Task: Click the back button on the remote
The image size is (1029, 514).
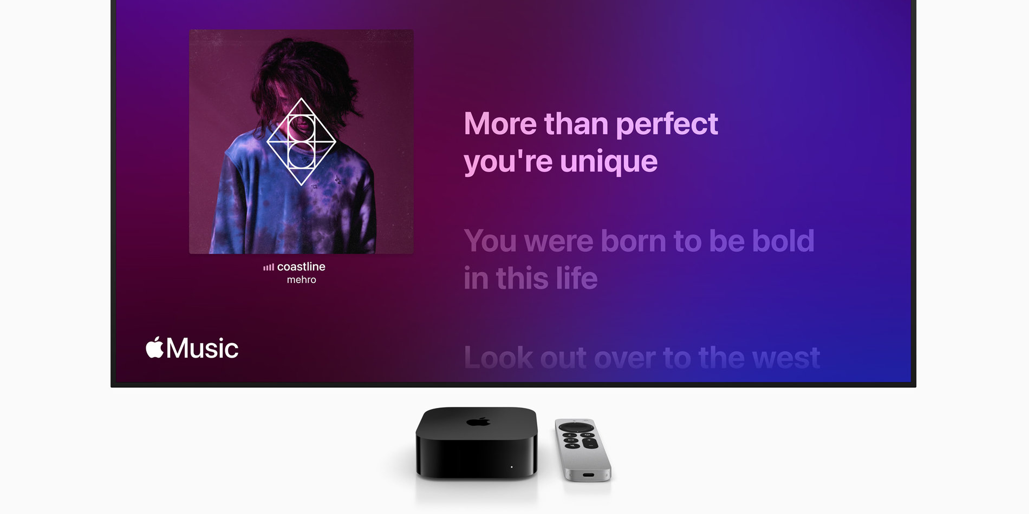Action: 570,435
